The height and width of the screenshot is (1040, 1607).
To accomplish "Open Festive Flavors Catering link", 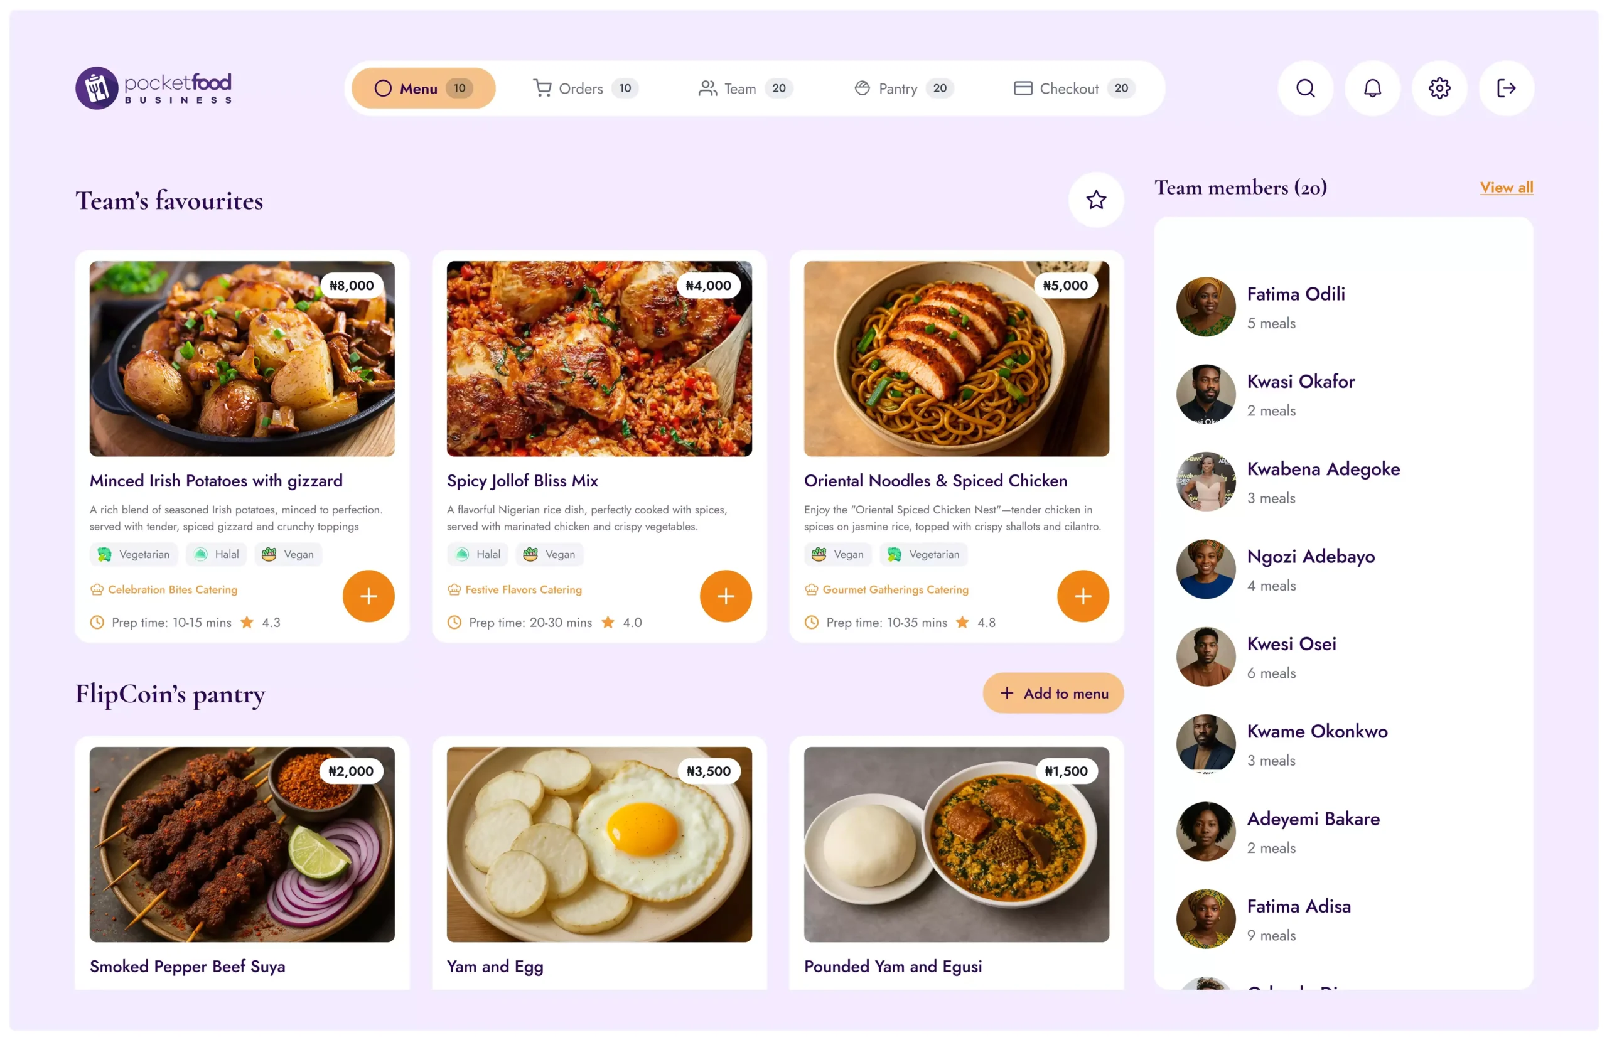I will coord(524,589).
